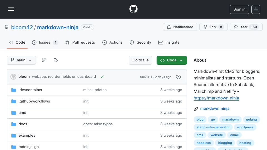Image resolution: width=267 pixels, height=150 pixels.
Task: Click the repository icon before bloom42
Action: coord(7,27)
